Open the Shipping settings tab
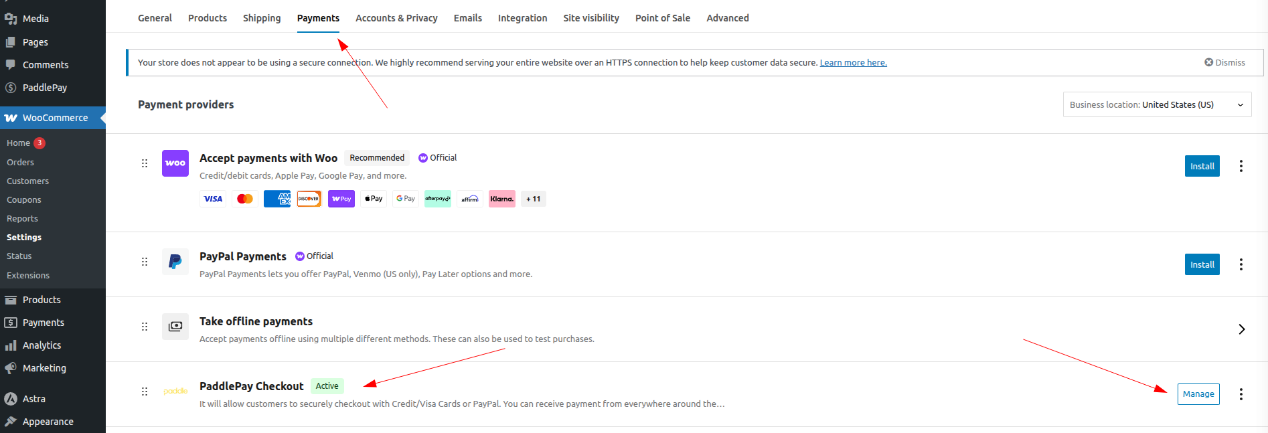The image size is (1268, 433). 262,18
